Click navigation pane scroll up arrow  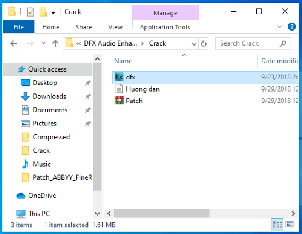98,59
